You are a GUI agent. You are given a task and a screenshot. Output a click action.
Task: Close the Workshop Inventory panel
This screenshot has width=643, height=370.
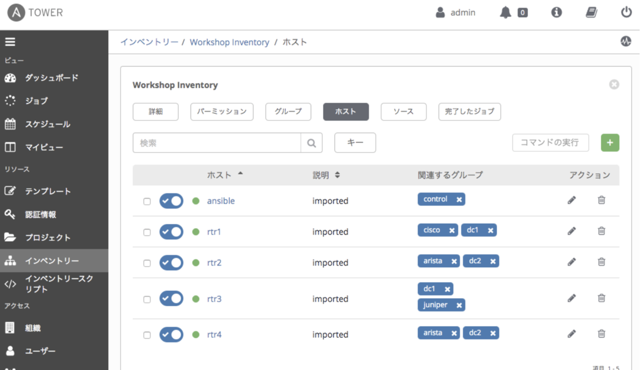tap(614, 85)
